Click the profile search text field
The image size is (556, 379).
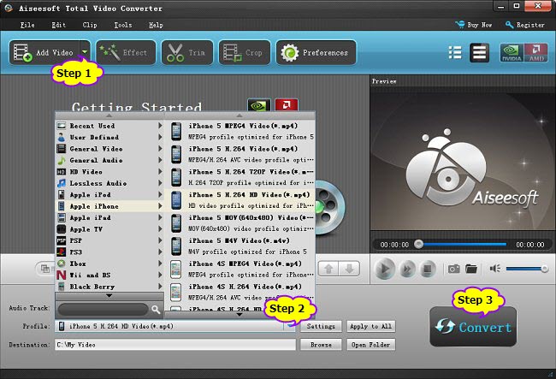[103, 309]
